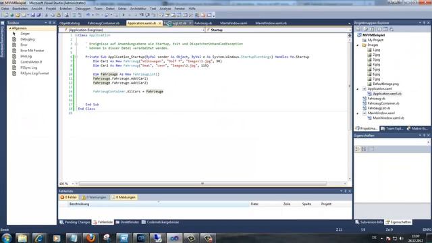Switch to the MainWindow.xaml.vb editor tab
The width and height of the screenshot is (432, 243).
[x=271, y=23]
